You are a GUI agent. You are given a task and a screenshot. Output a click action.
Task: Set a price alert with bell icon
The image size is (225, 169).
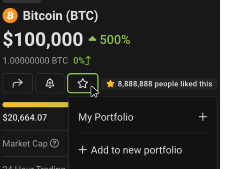point(50,83)
